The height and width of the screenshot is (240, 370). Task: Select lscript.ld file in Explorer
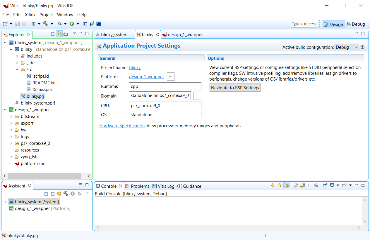tap(38, 76)
